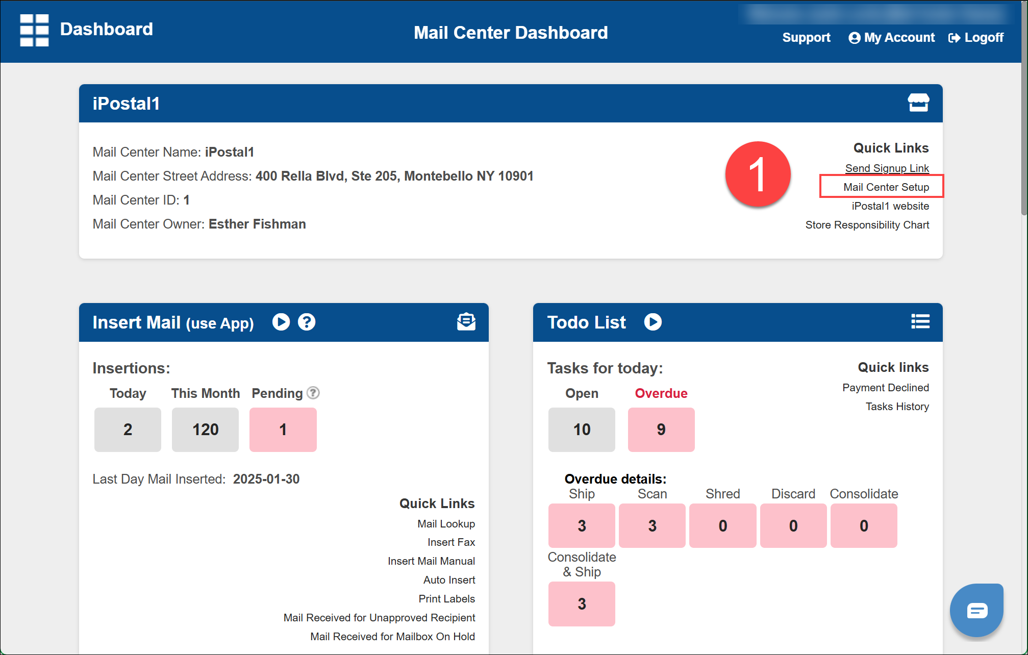Viewport: 1028px width, 655px height.
Task: Open the chat support bubble
Action: point(976,610)
